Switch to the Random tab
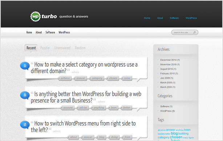The width and height of the screenshot is (223, 141). click(x=80, y=48)
